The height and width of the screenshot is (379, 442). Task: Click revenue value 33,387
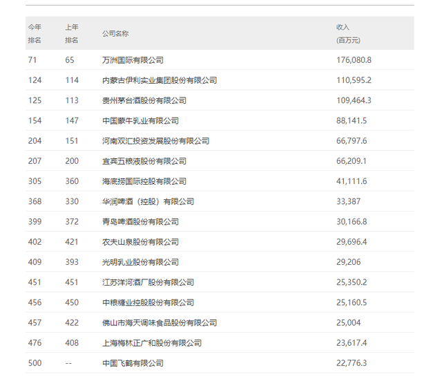(348, 201)
